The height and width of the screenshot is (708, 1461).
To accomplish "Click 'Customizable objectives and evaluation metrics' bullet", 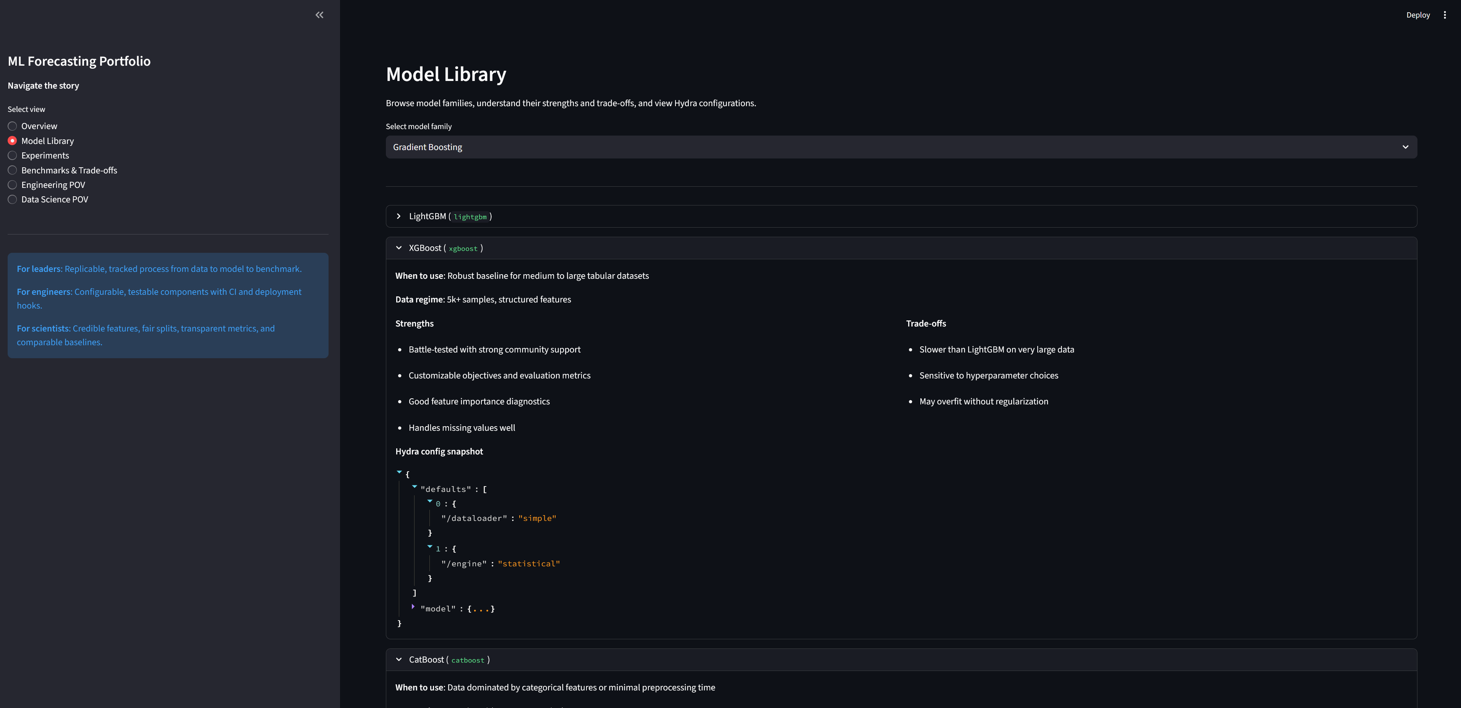I will pos(500,375).
